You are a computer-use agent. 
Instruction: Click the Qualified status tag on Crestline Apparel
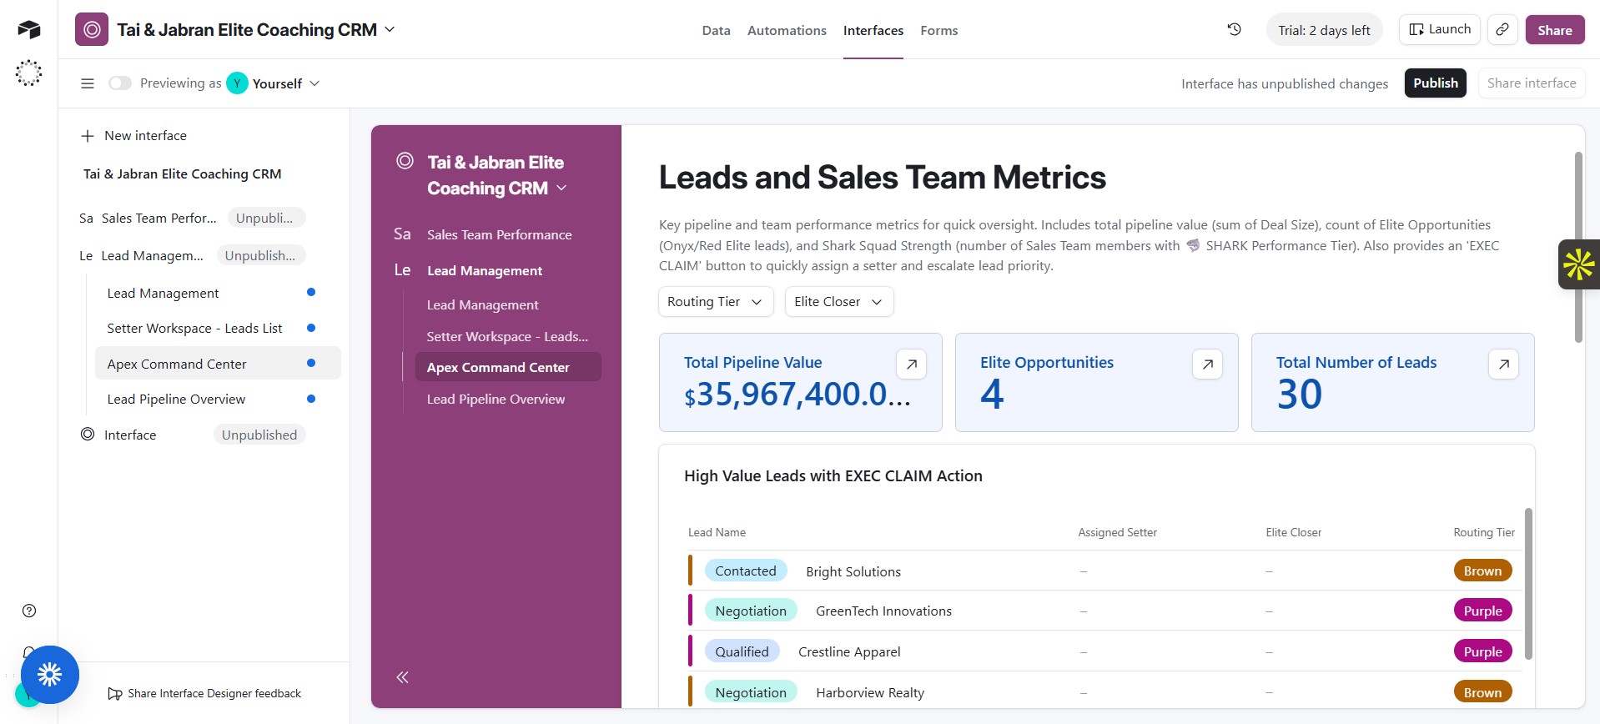coord(742,652)
